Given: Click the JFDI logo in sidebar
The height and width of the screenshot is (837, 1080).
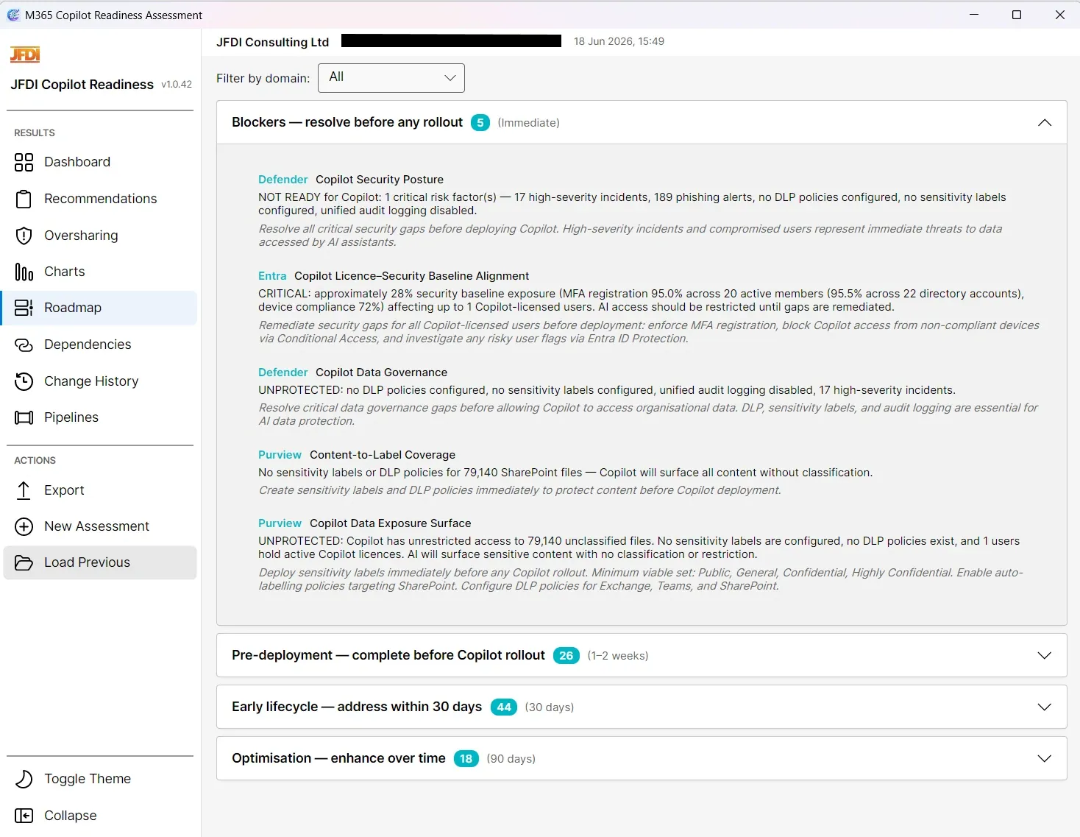Looking at the screenshot, I should (x=25, y=54).
